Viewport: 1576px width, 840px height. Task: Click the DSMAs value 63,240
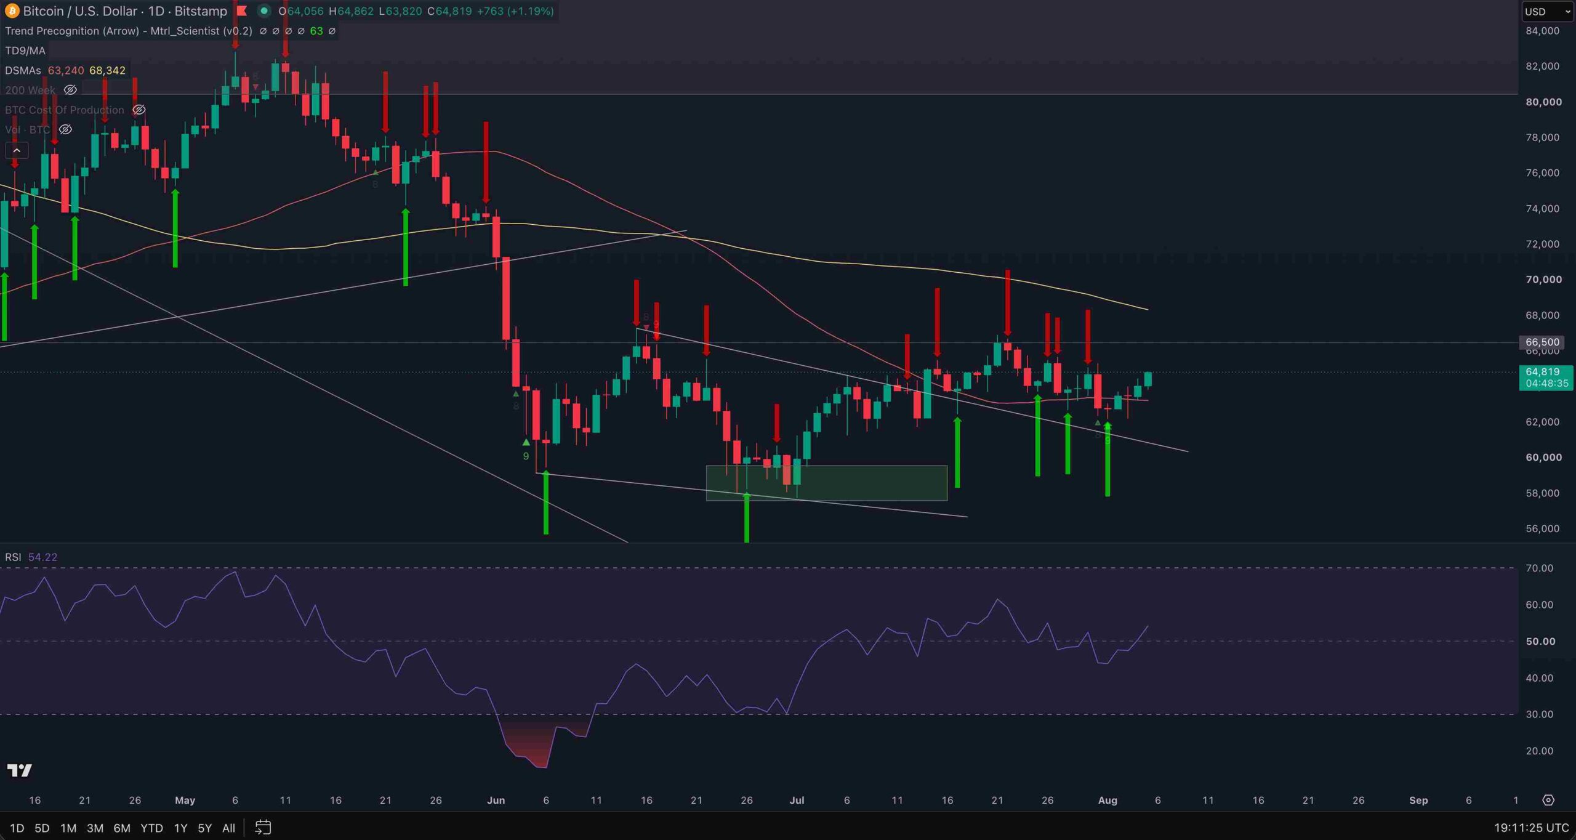tap(66, 70)
